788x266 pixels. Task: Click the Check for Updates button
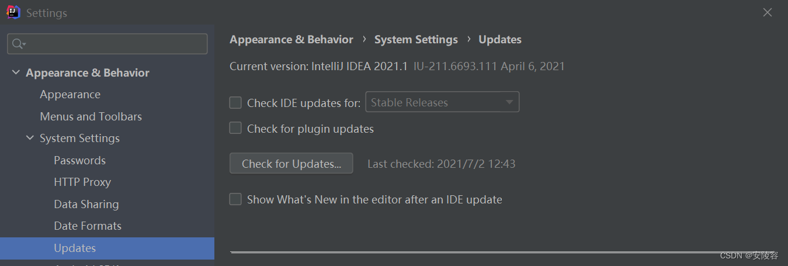(x=291, y=164)
